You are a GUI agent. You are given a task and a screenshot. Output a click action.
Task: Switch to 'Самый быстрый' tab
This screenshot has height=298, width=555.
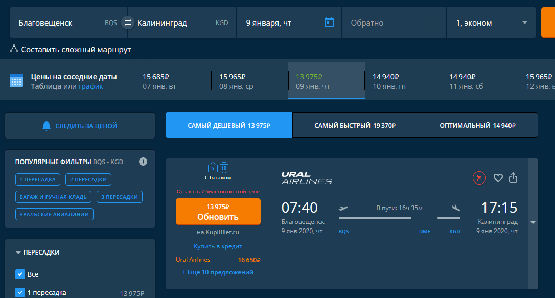(355, 125)
